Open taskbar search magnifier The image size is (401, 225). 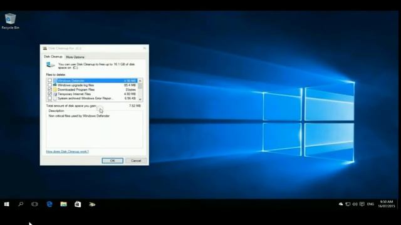click(x=21, y=204)
